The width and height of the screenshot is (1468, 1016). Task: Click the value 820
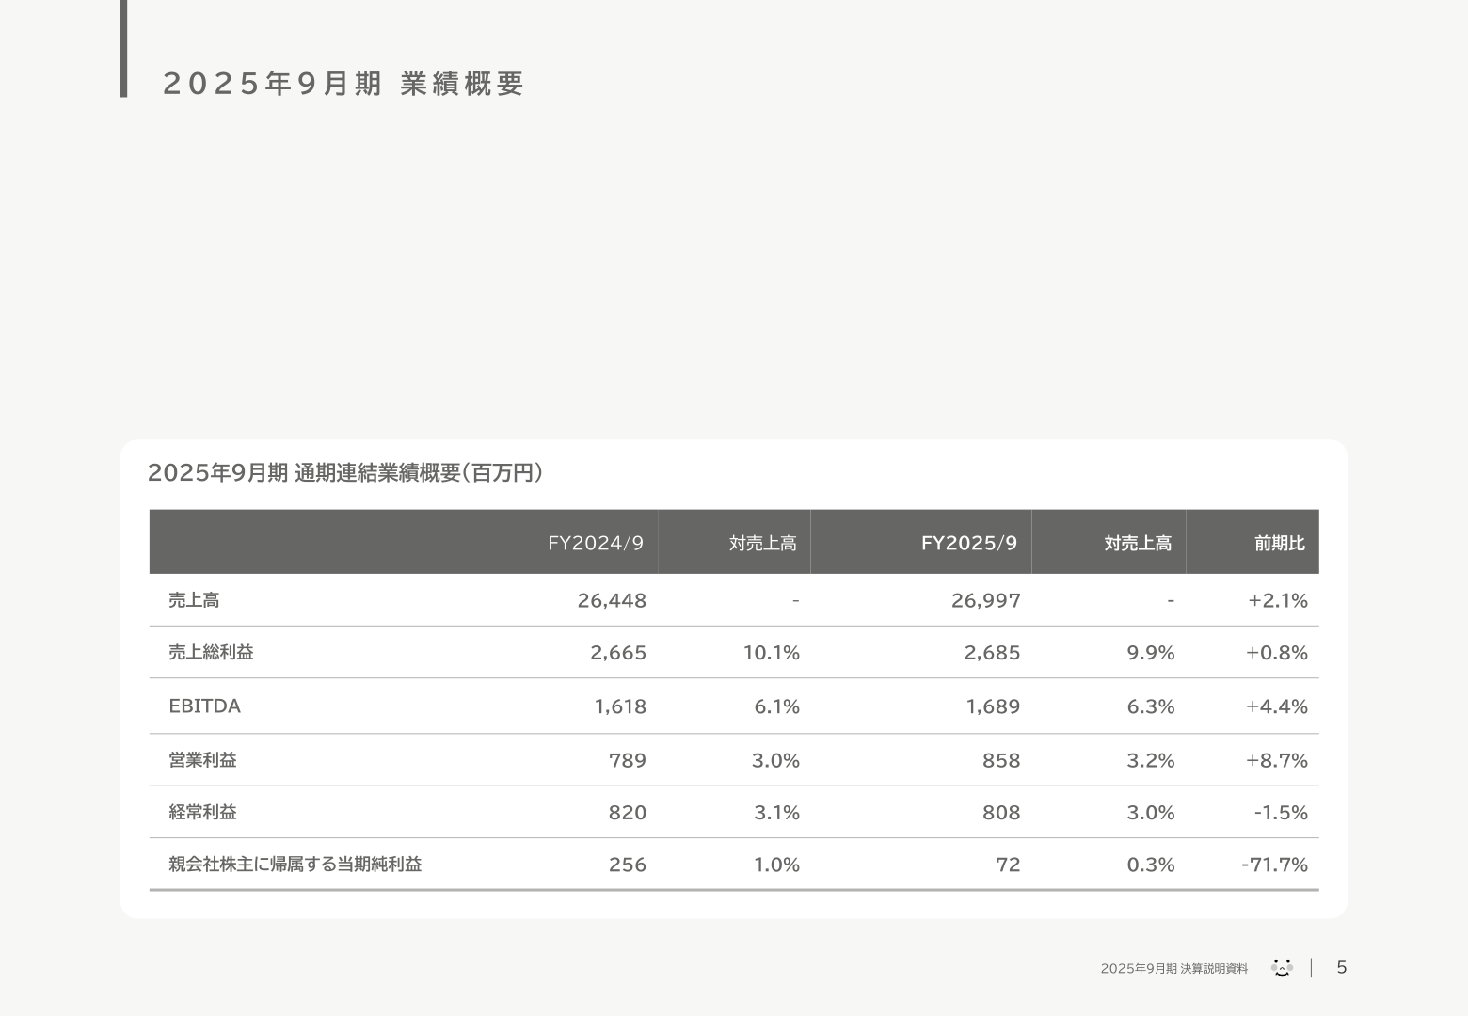pos(628,812)
